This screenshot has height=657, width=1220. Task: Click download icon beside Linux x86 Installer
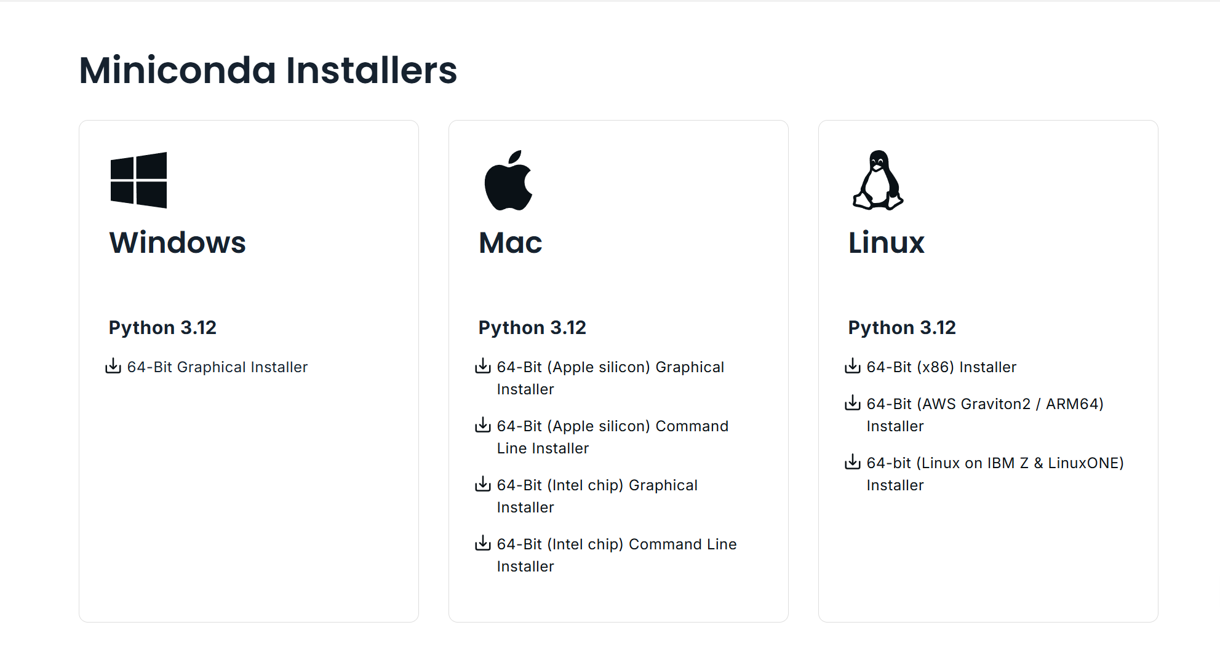pyautogui.click(x=853, y=366)
